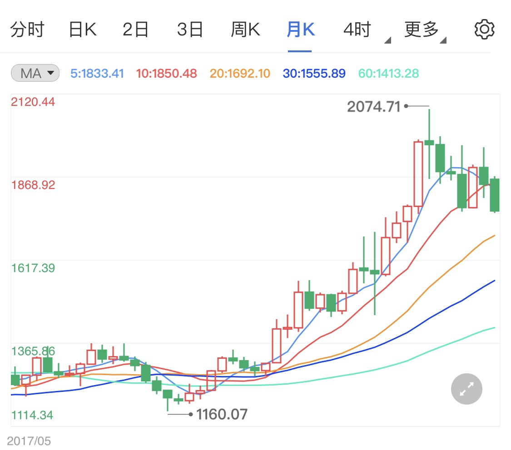Open the MA indicator dropdown
The image size is (511, 450).
[35, 73]
